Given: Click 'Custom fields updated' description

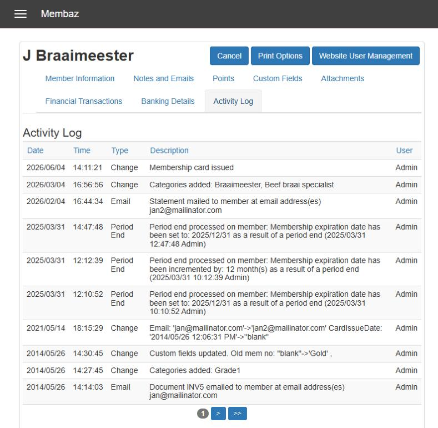Looking at the screenshot, I should 240,354.
